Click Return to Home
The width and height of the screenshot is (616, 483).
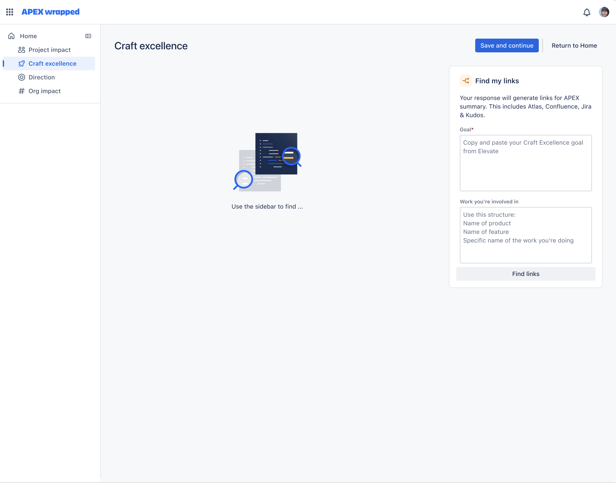574,45
